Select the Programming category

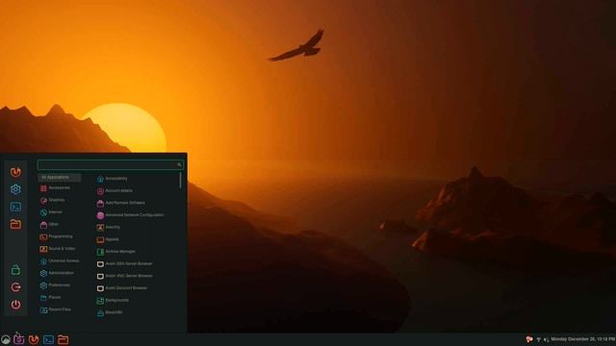click(56, 236)
